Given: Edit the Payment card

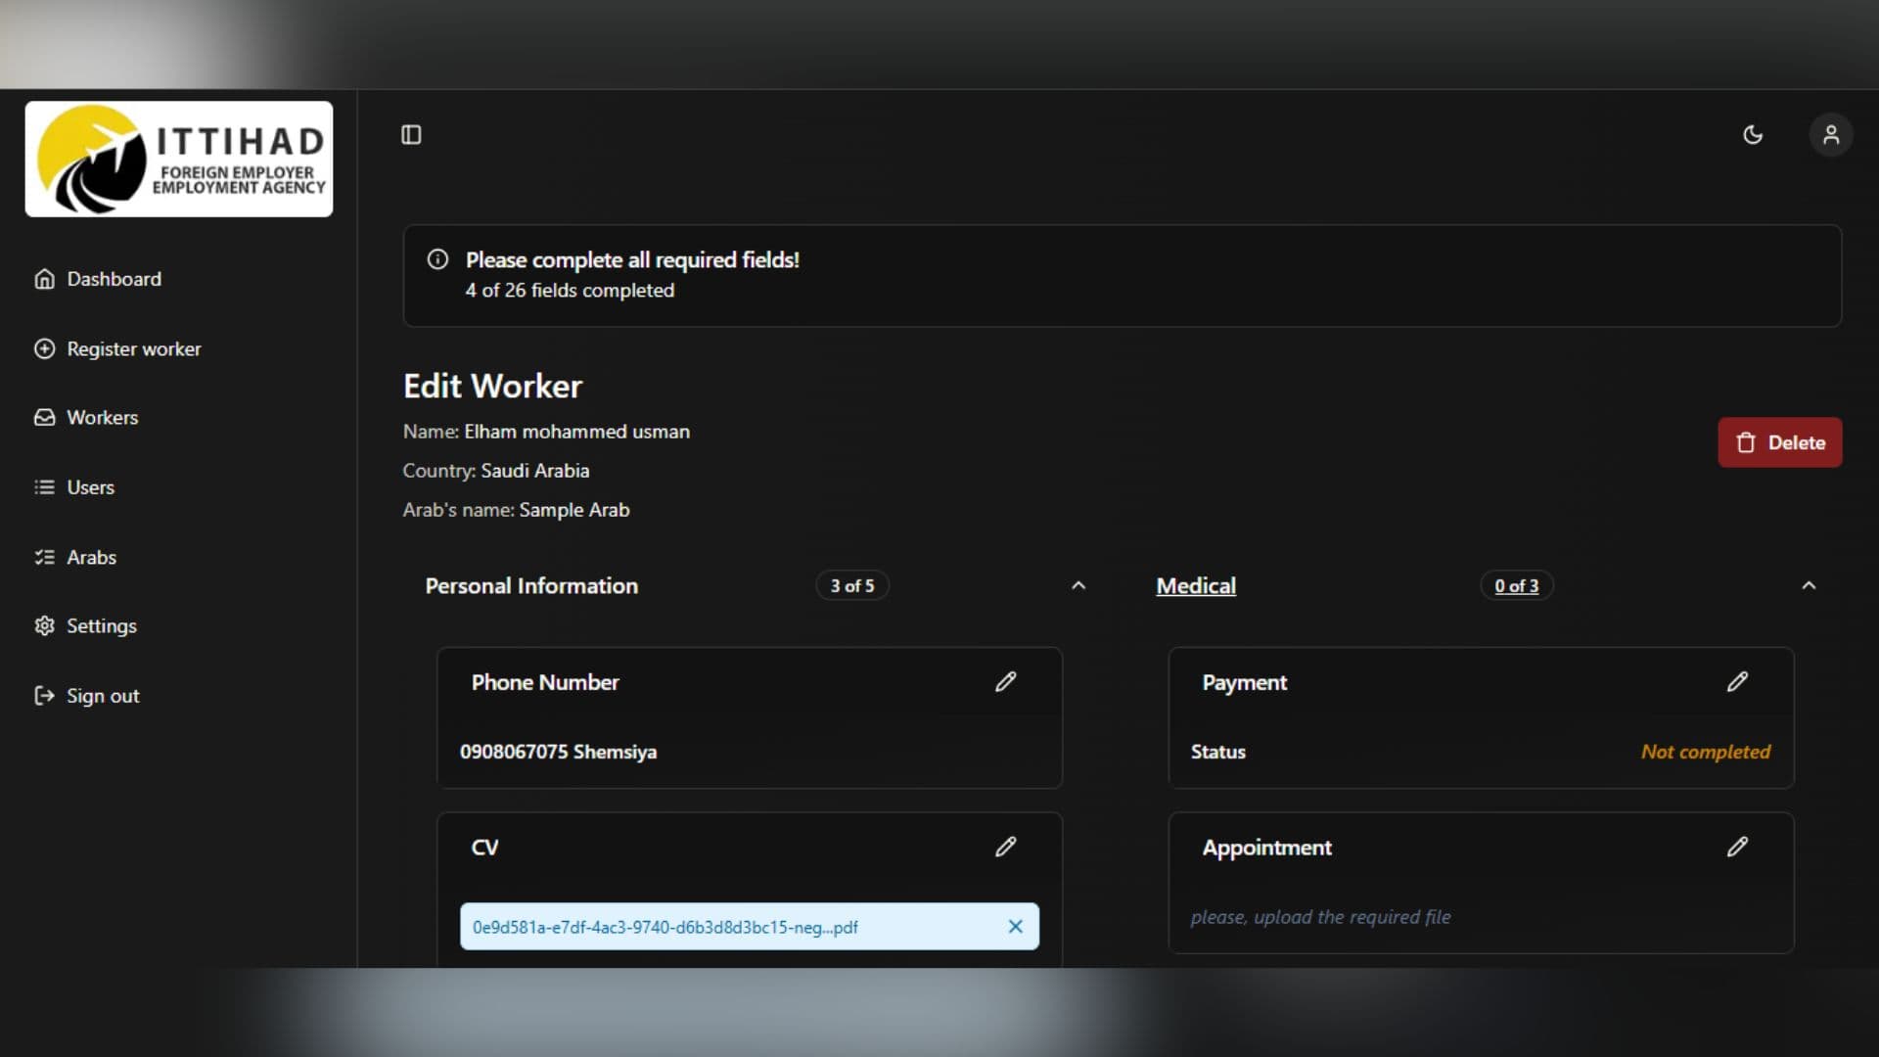Looking at the screenshot, I should tap(1737, 682).
